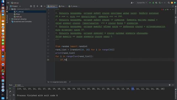The width and height of the screenshot is (177, 100).
Task: Open Search Everywhere magnifier icon
Action: (169, 3)
